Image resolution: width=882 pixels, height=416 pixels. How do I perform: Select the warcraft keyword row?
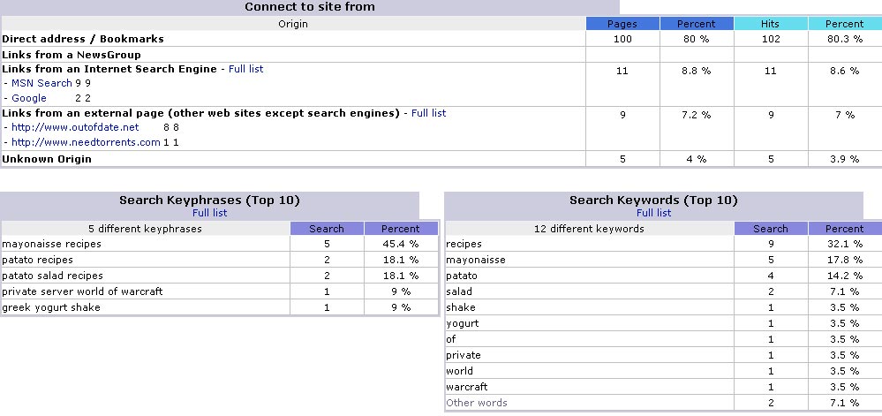663,387
